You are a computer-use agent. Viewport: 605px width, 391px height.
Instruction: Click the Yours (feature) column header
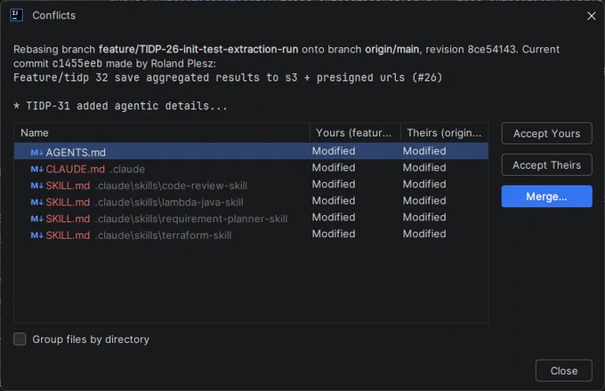point(355,133)
